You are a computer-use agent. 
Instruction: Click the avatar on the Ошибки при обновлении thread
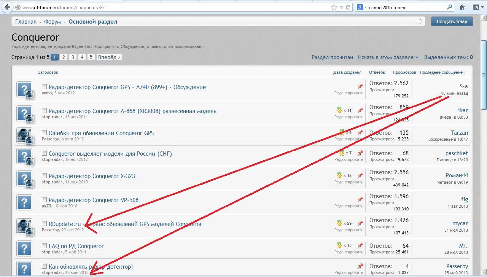(x=24, y=135)
